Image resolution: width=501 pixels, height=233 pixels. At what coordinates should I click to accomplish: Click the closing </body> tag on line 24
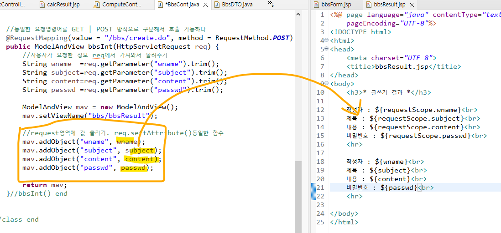point(344,213)
